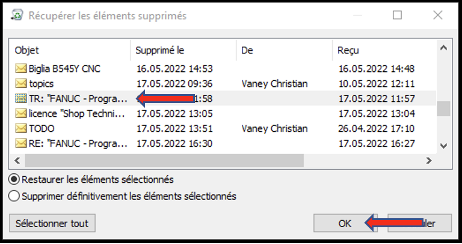The image size is (462, 244).
Task: Click the TODO message envelope icon
Action: pos(20,129)
